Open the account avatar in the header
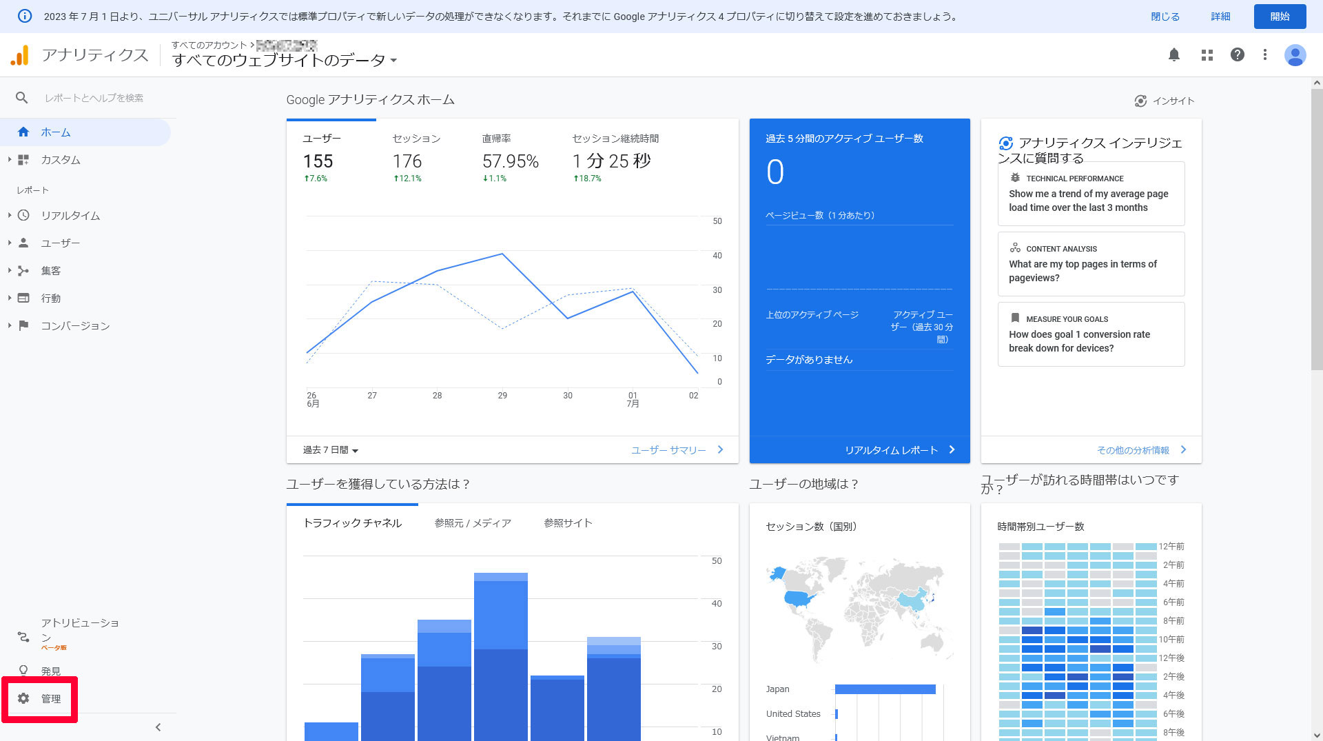The image size is (1323, 741). click(x=1295, y=55)
